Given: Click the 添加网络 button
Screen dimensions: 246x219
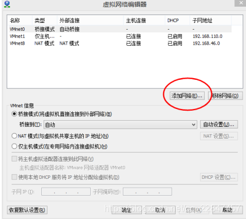Looking at the screenshot, I should coord(187,96).
